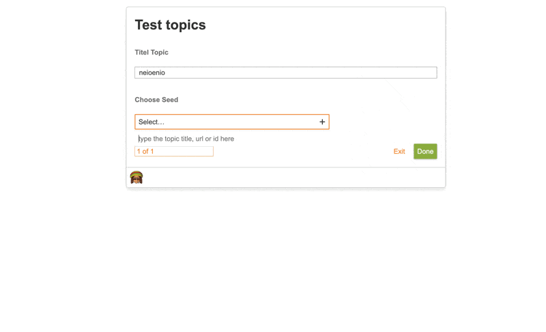Select the 1 of 1 page indicator box
The image size is (546, 332).
[x=174, y=152]
